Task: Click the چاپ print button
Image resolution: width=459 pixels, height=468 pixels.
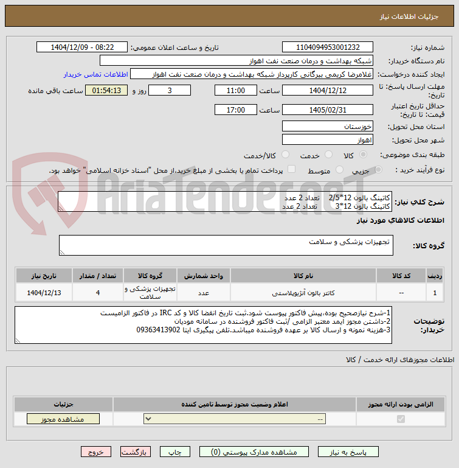Action: 174,452
